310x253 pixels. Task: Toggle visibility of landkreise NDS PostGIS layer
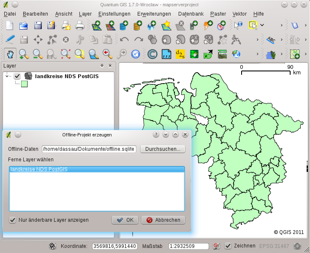click(x=17, y=76)
